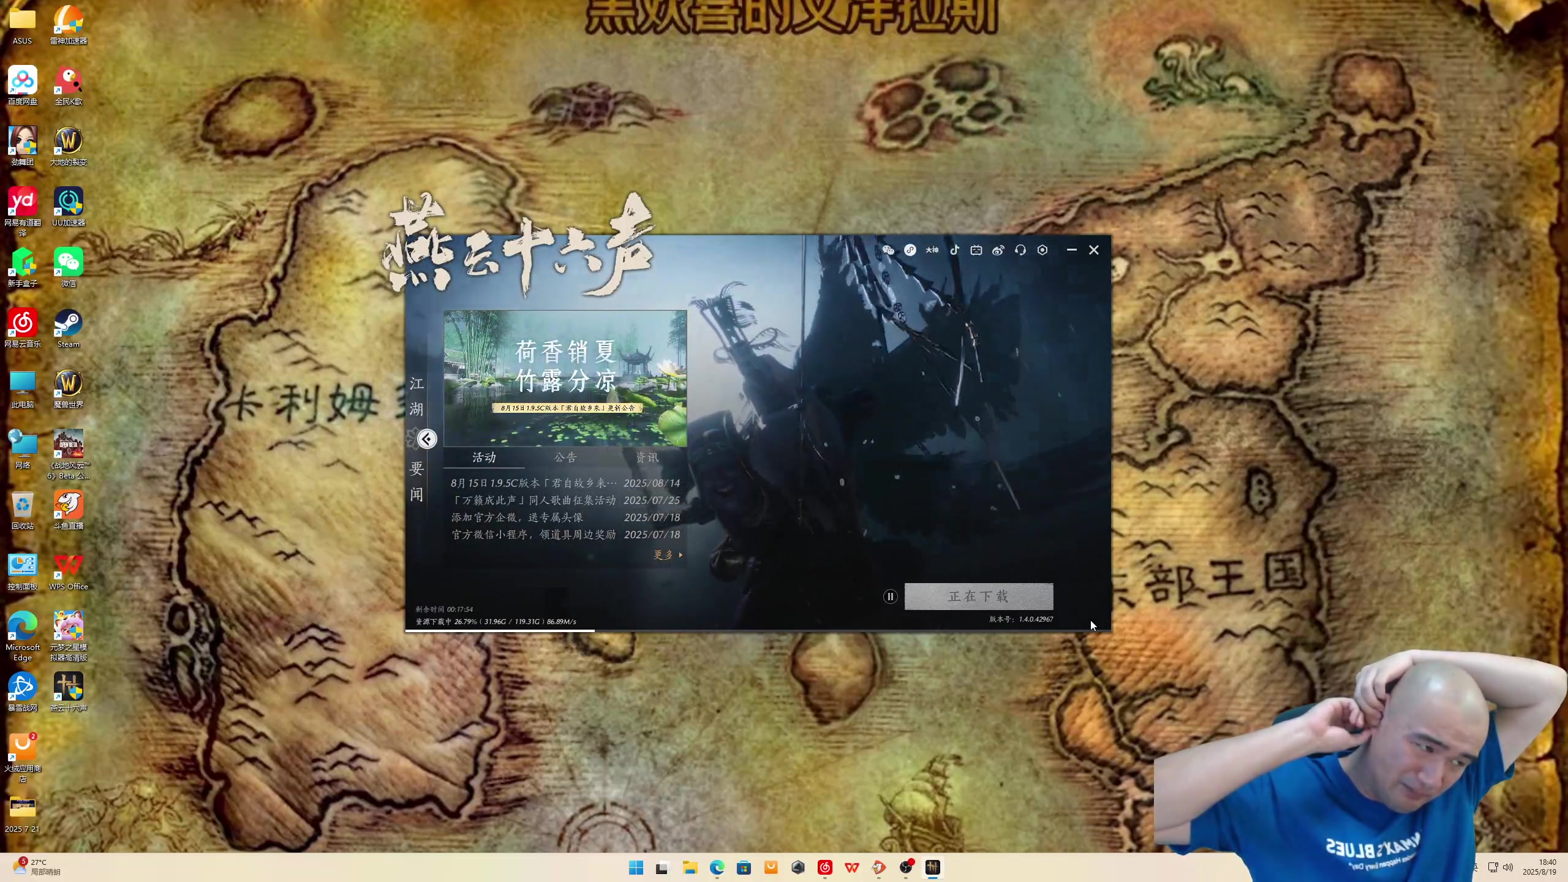Click the 剩余时间 00:17:54 remaining time text

[445, 609]
